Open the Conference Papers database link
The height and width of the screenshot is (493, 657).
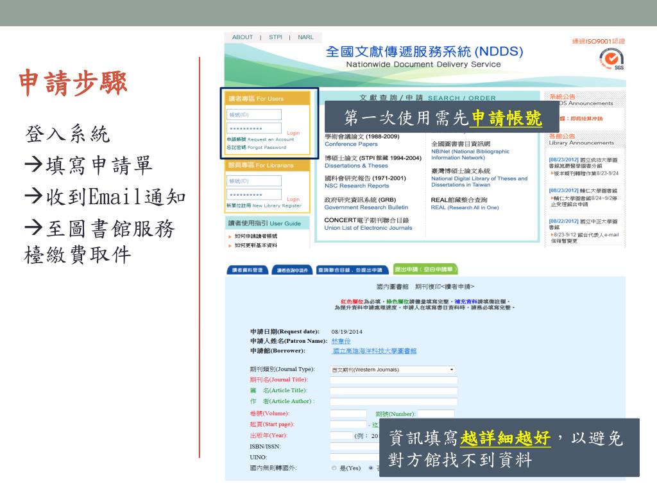[351, 144]
